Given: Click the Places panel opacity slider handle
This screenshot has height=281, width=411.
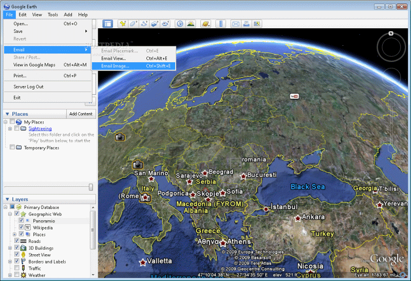Looking at the screenshot, I should click(91, 187).
